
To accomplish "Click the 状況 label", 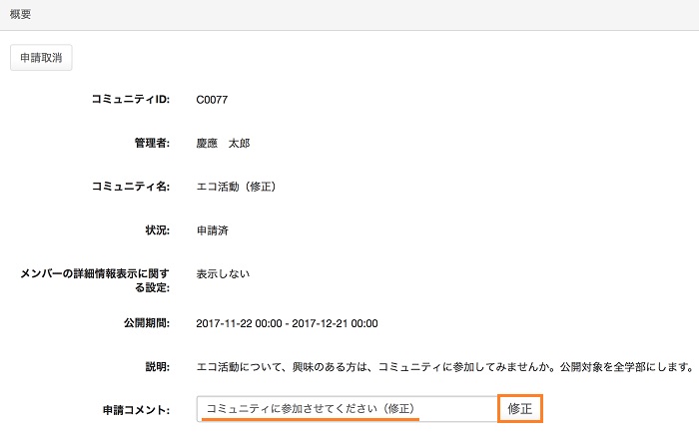I will pos(157,229).
